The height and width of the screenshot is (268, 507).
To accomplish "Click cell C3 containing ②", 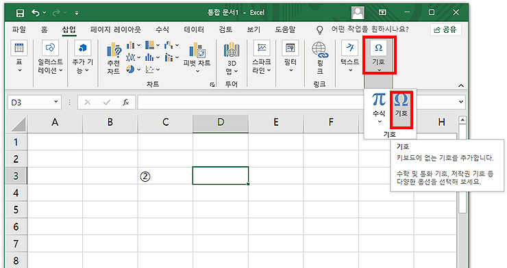I will click(166, 176).
